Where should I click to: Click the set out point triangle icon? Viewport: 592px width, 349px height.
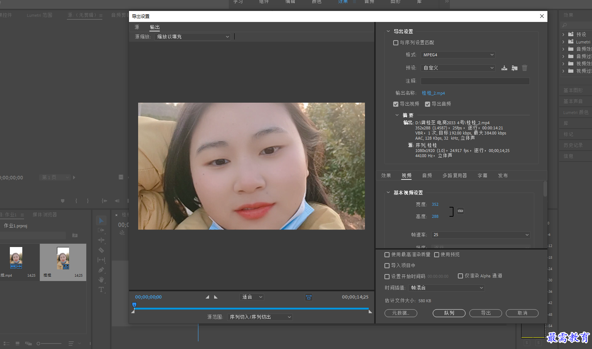[x=216, y=297]
